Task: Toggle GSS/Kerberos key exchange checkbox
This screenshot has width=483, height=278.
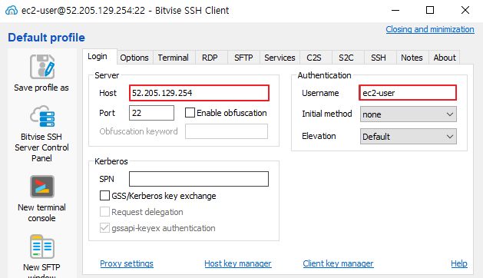Action: pos(104,195)
